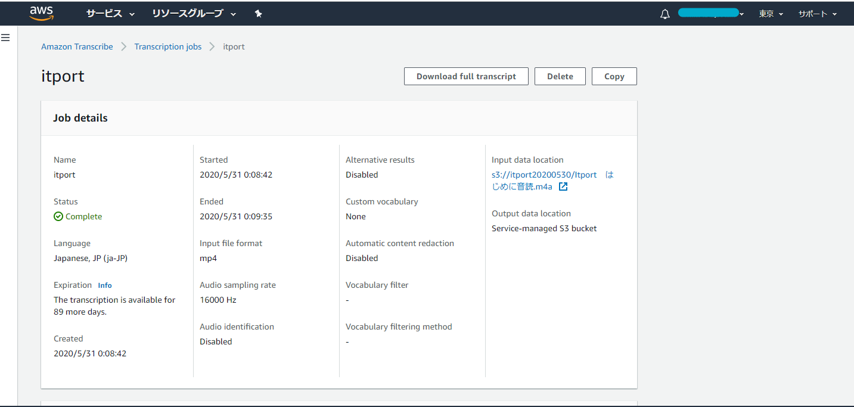This screenshot has height=407, width=854.
Task: Open the s3://itport20200530 input data link
Action: pos(552,181)
